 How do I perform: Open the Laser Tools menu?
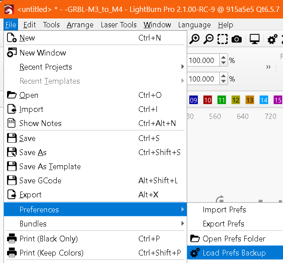pos(119,25)
